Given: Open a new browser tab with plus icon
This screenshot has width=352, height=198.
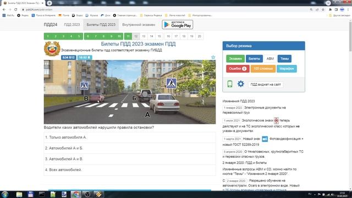Looking at the screenshot, I should tap(50, 3).
